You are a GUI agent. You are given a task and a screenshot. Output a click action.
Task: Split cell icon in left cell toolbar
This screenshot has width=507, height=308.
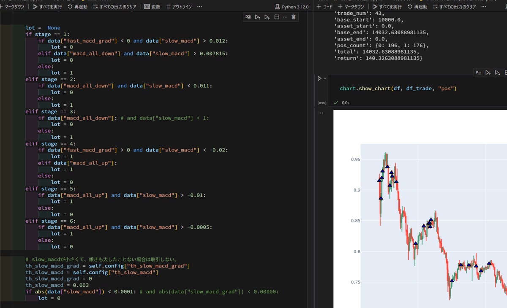coord(277,17)
